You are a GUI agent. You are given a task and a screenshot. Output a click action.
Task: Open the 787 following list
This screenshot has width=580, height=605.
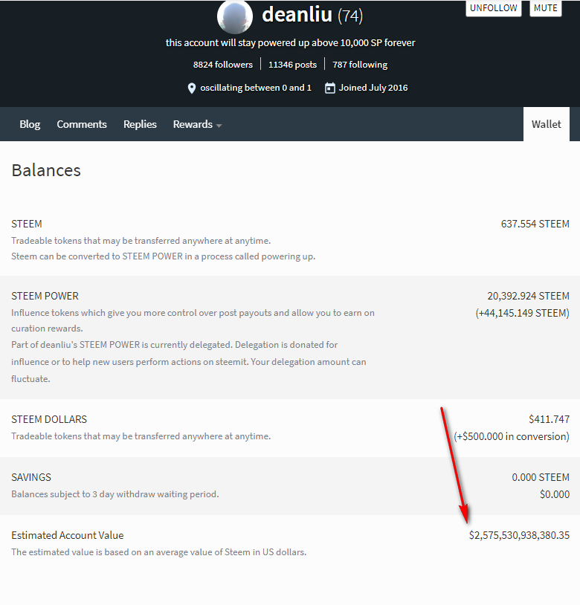(360, 65)
